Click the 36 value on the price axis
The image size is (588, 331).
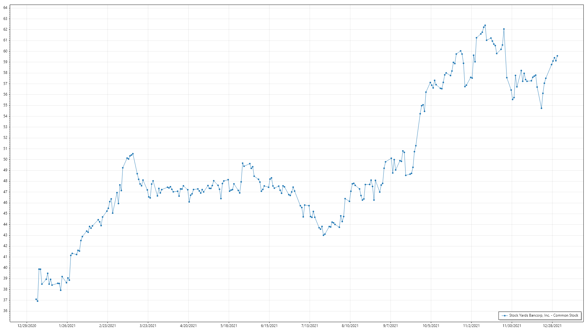tap(5, 311)
